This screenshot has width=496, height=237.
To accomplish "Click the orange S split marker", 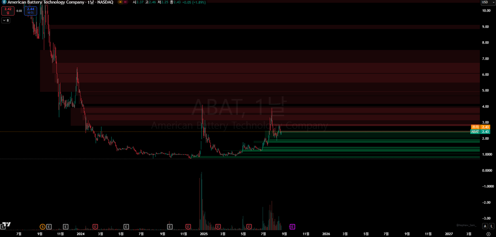I will [42, 227].
